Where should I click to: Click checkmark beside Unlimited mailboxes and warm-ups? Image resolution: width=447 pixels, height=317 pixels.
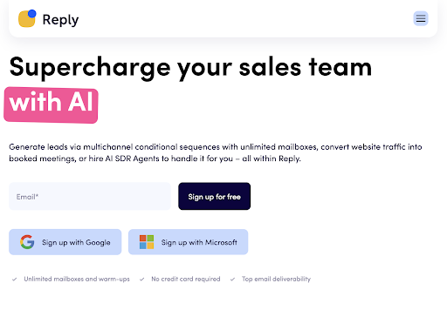tap(14, 280)
